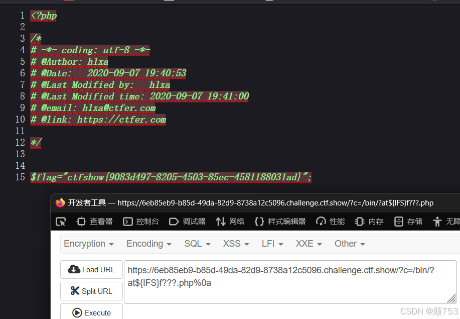Screen dimensions: 460x319
Task: Expand the LFI dropdown menu
Action: tap(272, 244)
